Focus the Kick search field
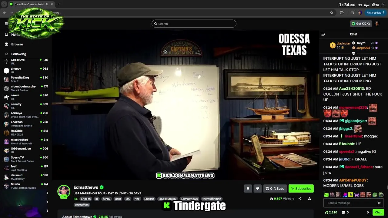 [x=194, y=24]
